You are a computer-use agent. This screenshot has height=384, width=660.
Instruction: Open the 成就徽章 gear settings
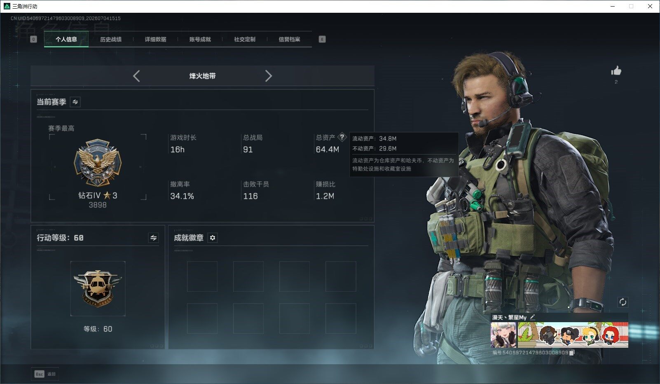(213, 238)
